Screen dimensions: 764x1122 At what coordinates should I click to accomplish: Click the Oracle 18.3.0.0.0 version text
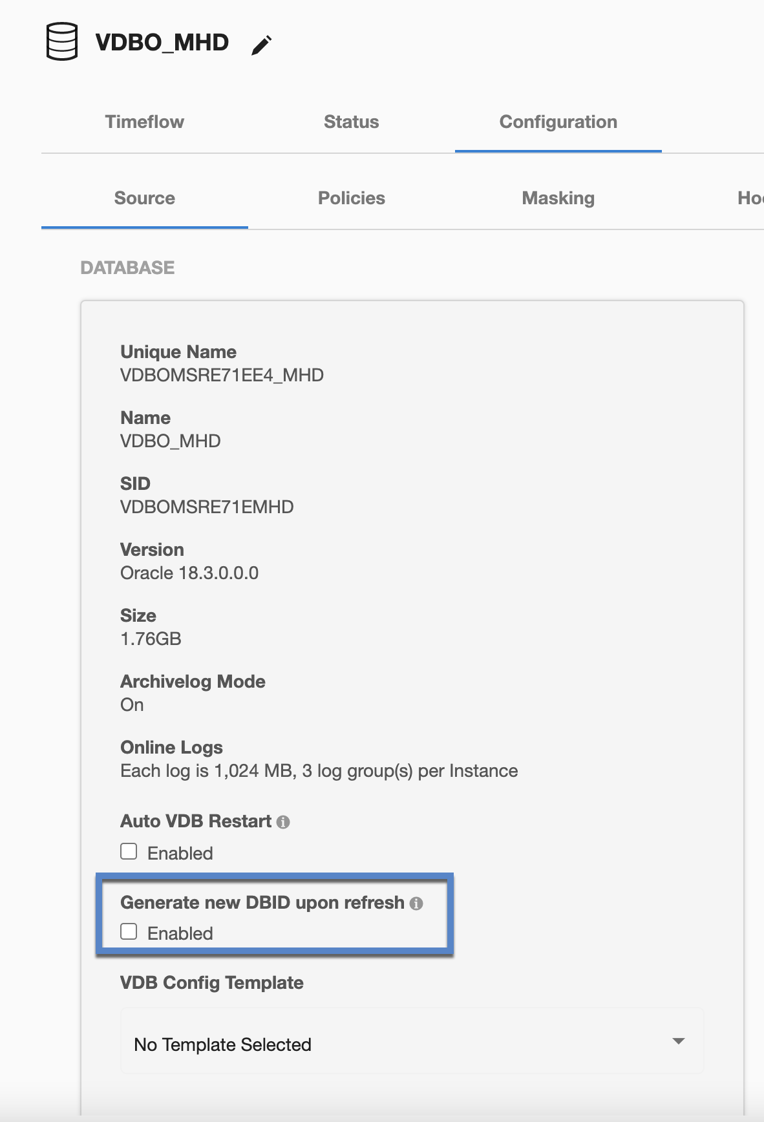point(189,573)
